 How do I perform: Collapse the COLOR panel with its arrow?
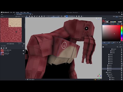point(122,18)
